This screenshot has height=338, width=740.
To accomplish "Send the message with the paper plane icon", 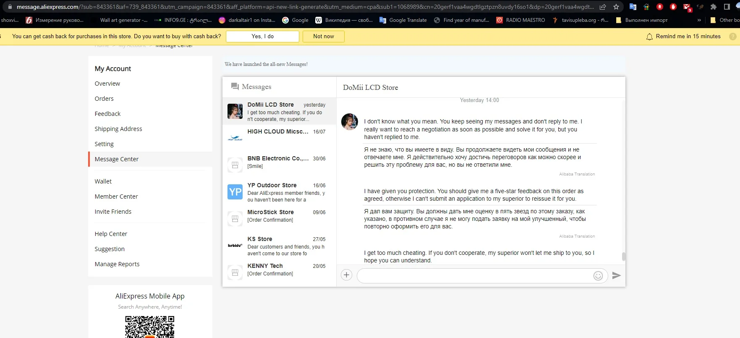I will (x=616, y=275).
